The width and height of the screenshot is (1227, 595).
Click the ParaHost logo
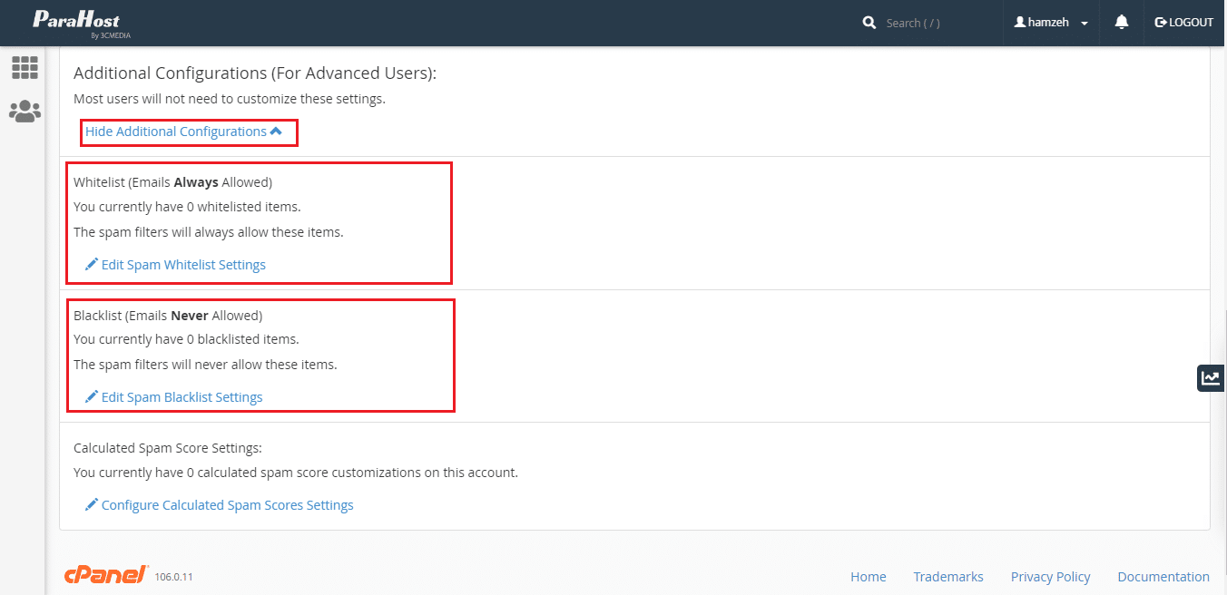76,23
